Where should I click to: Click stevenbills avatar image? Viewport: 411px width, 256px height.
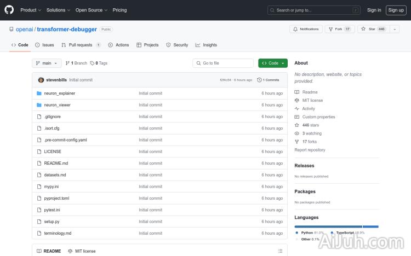[x=41, y=80]
